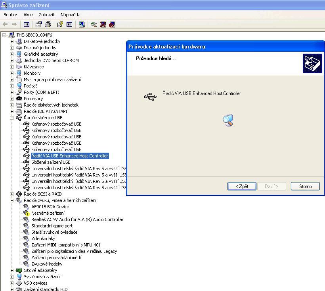This screenshot has height=291, width=325.
Task: Open Help via the question mark icon
Action: (x=60, y=25)
